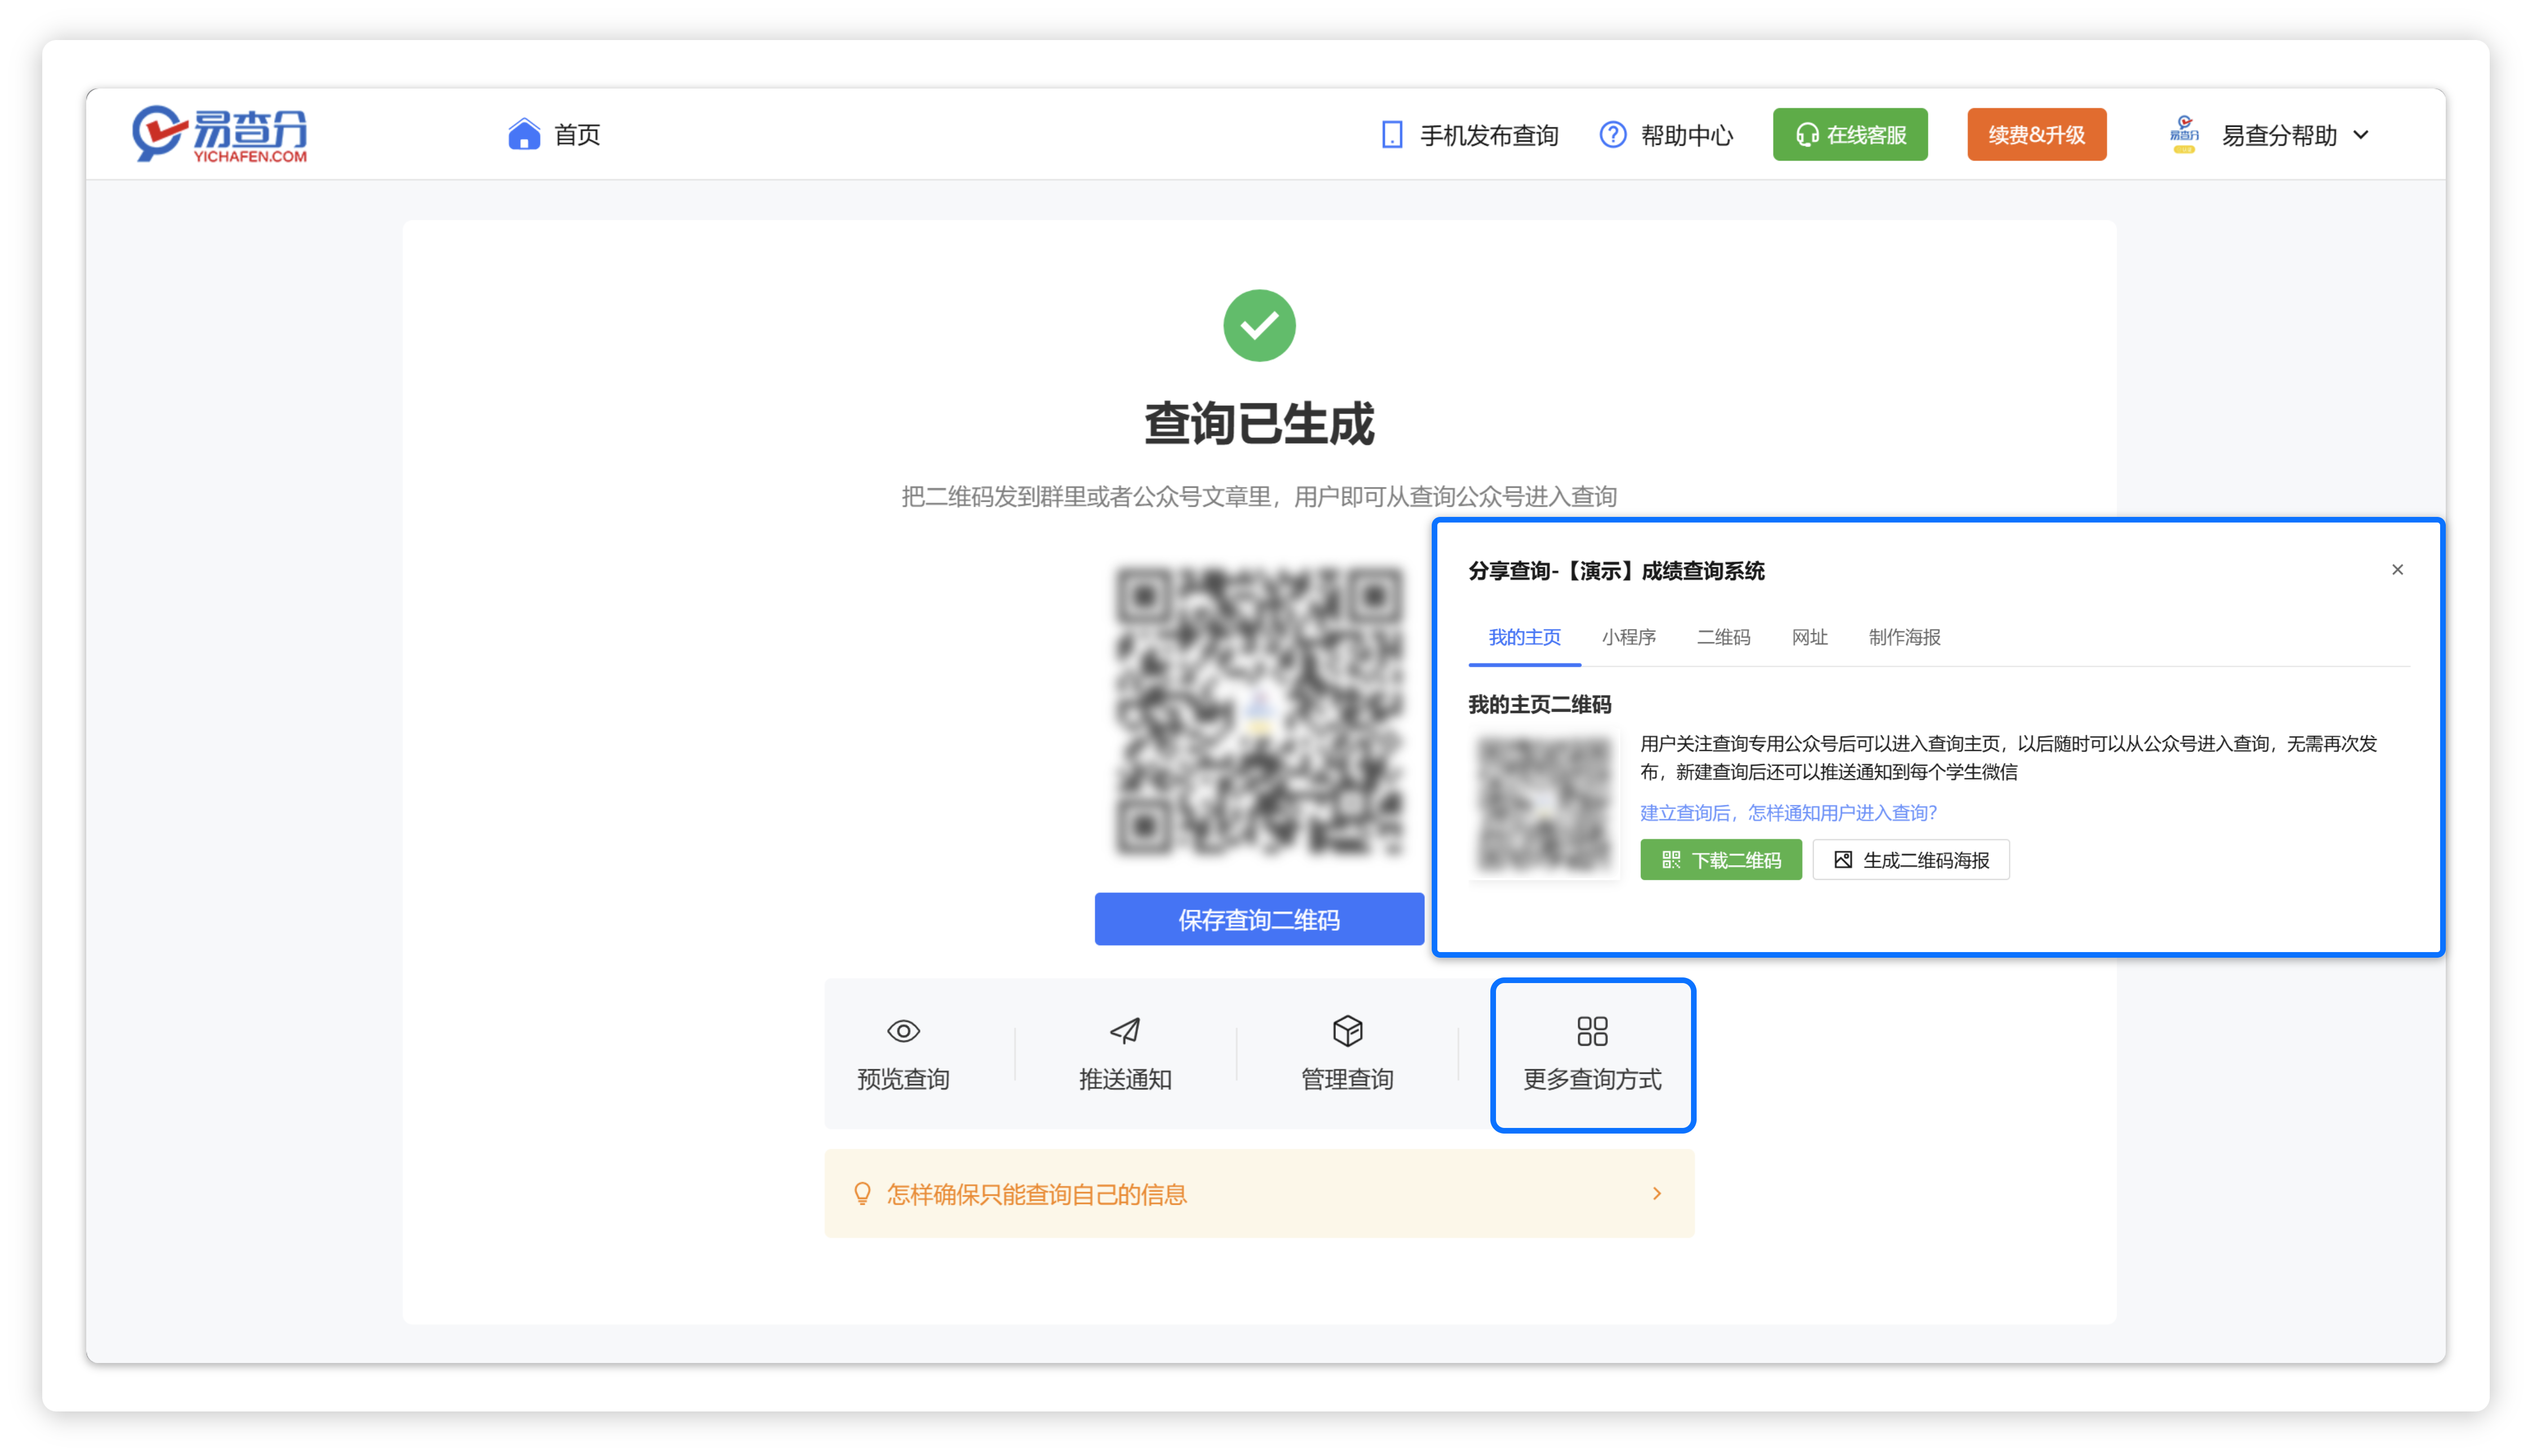This screenshot has width=2532, height=1456.
Task: Click the question mark help icon
Action: coord(1612,135)
